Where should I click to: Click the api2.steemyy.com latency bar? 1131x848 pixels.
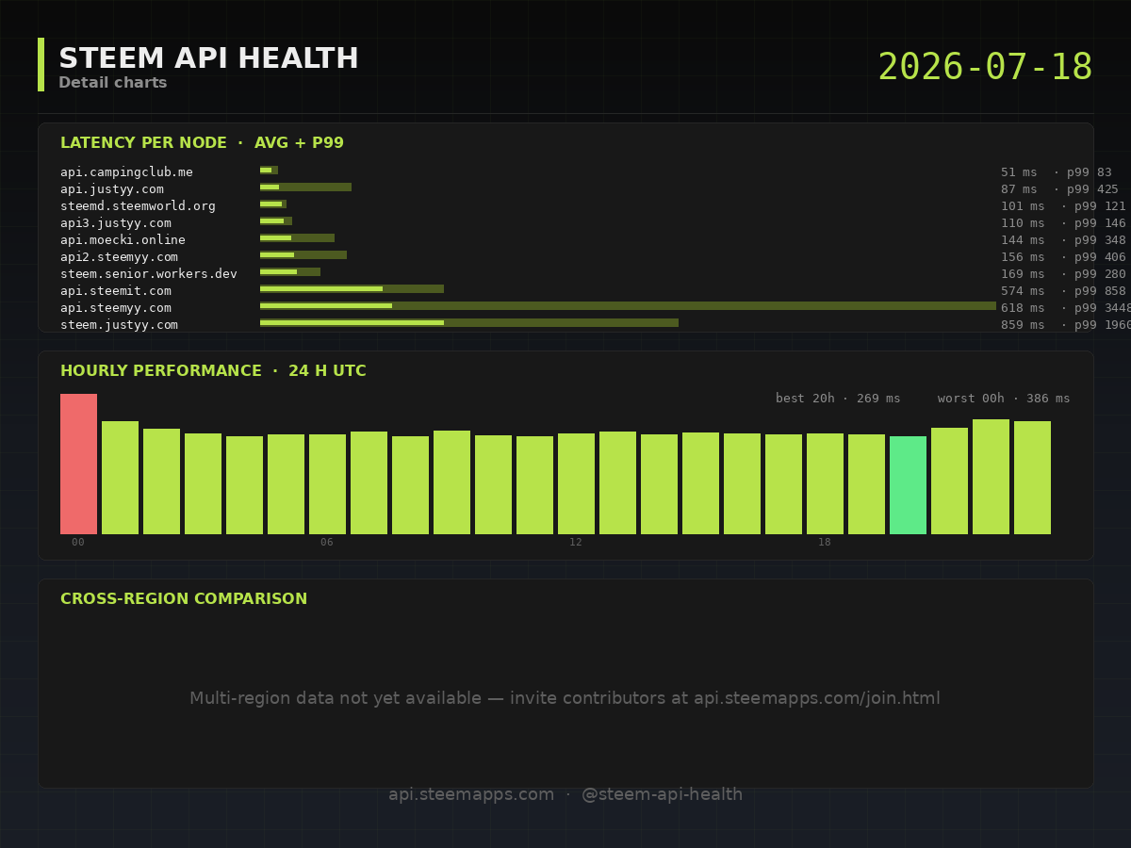click(303, 255)
